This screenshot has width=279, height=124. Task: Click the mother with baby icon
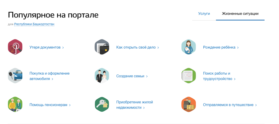[x=189, y=47]
